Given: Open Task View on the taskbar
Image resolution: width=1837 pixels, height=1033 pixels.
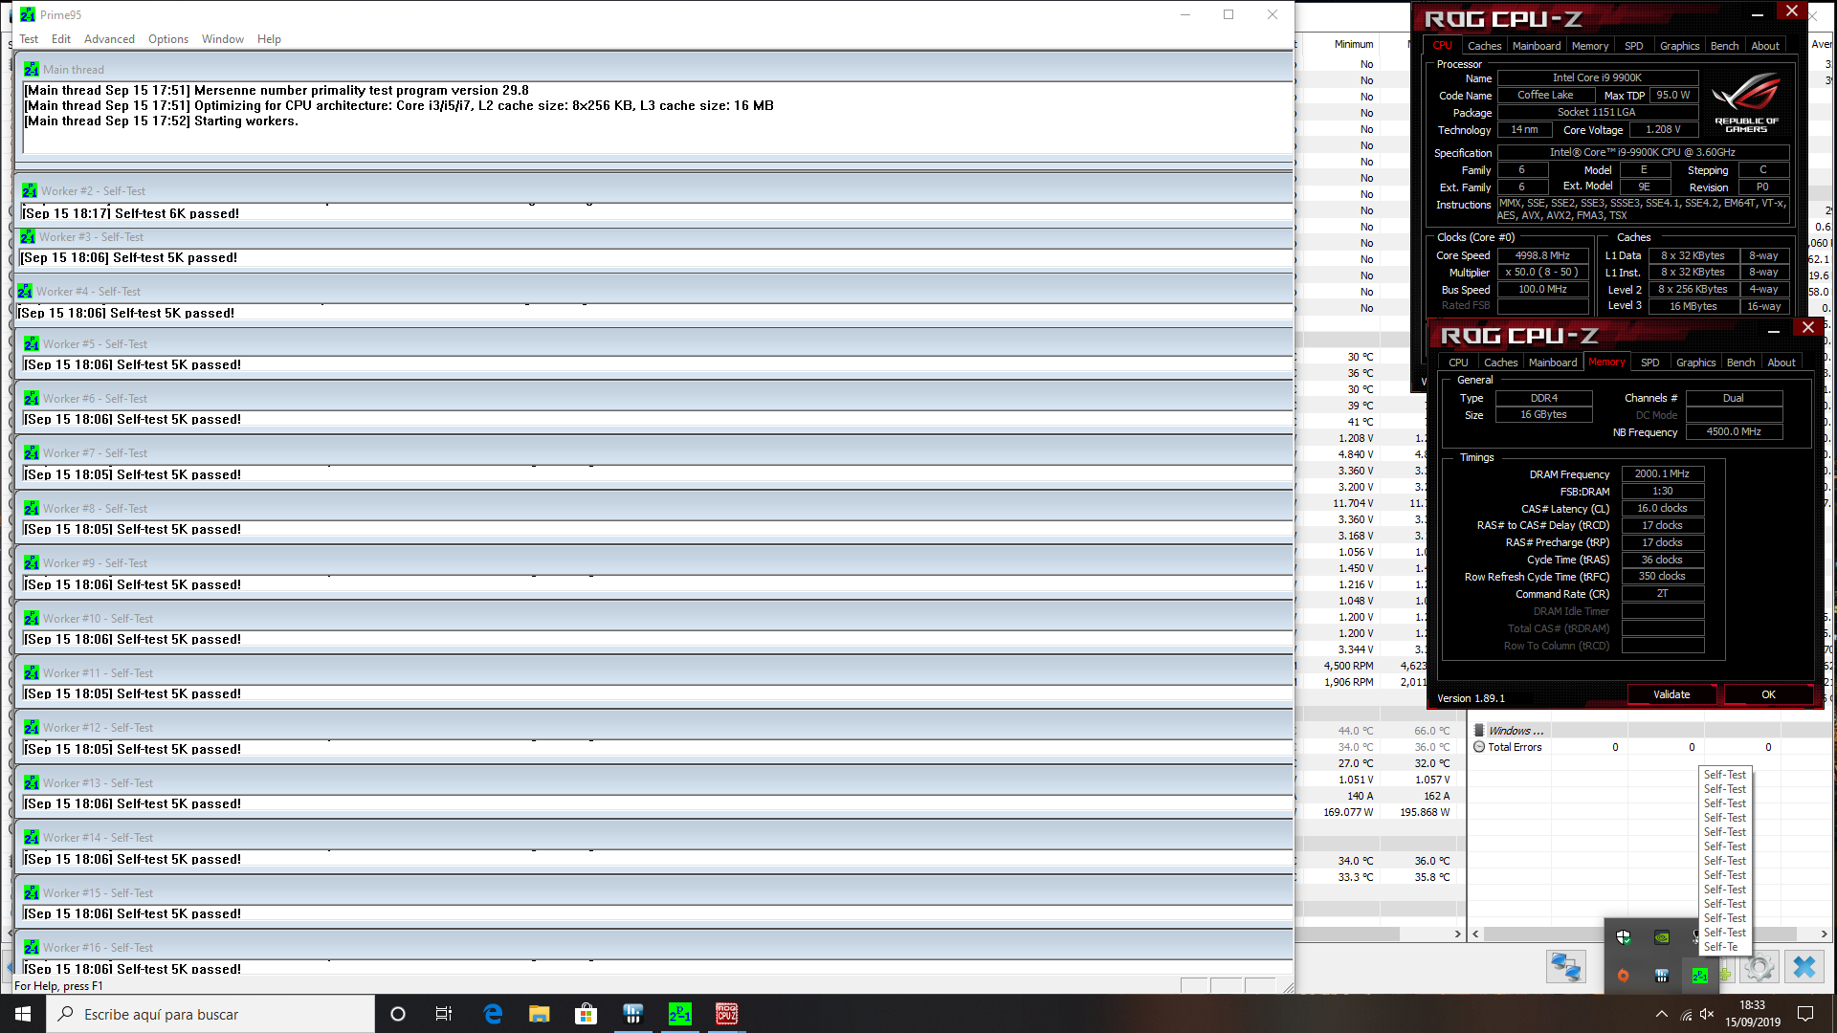Looking at the screenshot, I should 444,1014.
